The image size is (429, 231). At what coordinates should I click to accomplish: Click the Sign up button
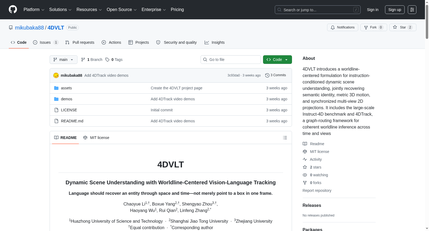[x=395, y=10]
